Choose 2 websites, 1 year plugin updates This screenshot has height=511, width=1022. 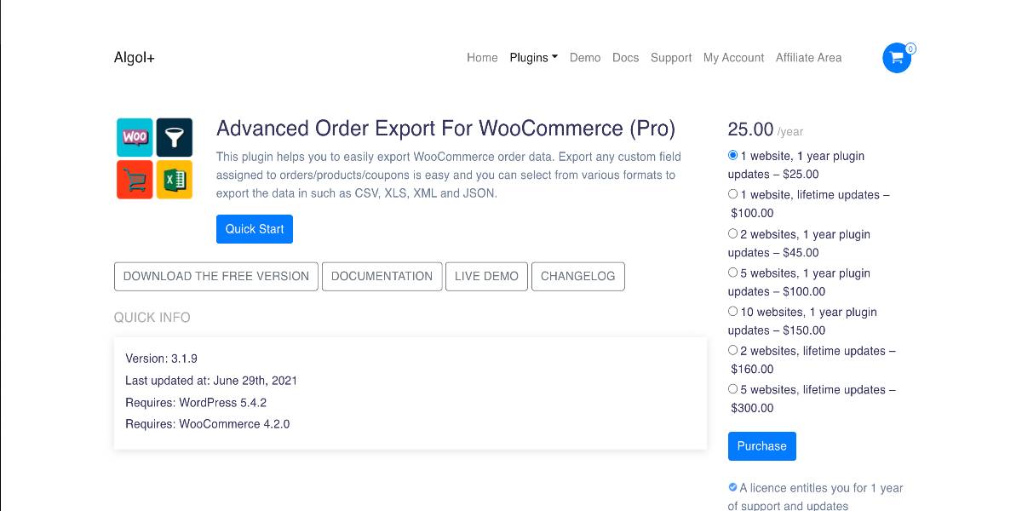[733, 233]
